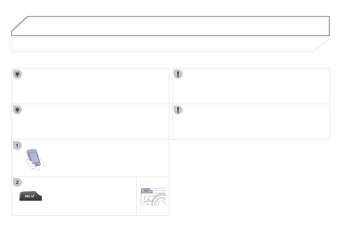Select the upper exclamation warning icon

(x=178, y=74)
